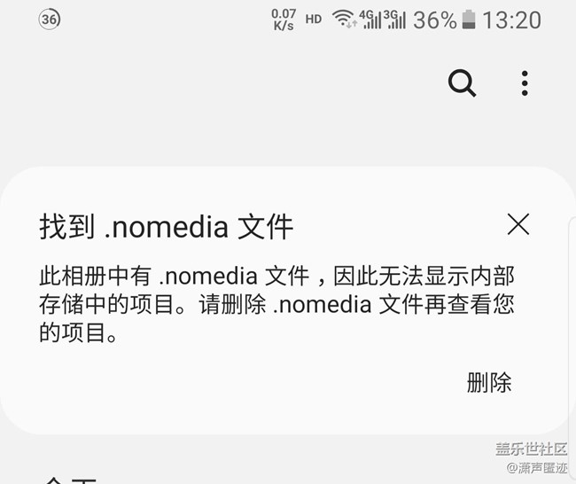The height and width of the screenshot is (484, 576).
Task: Tap the circled 36 status icon
Action: pyautogui.click(x=50, y=20)
